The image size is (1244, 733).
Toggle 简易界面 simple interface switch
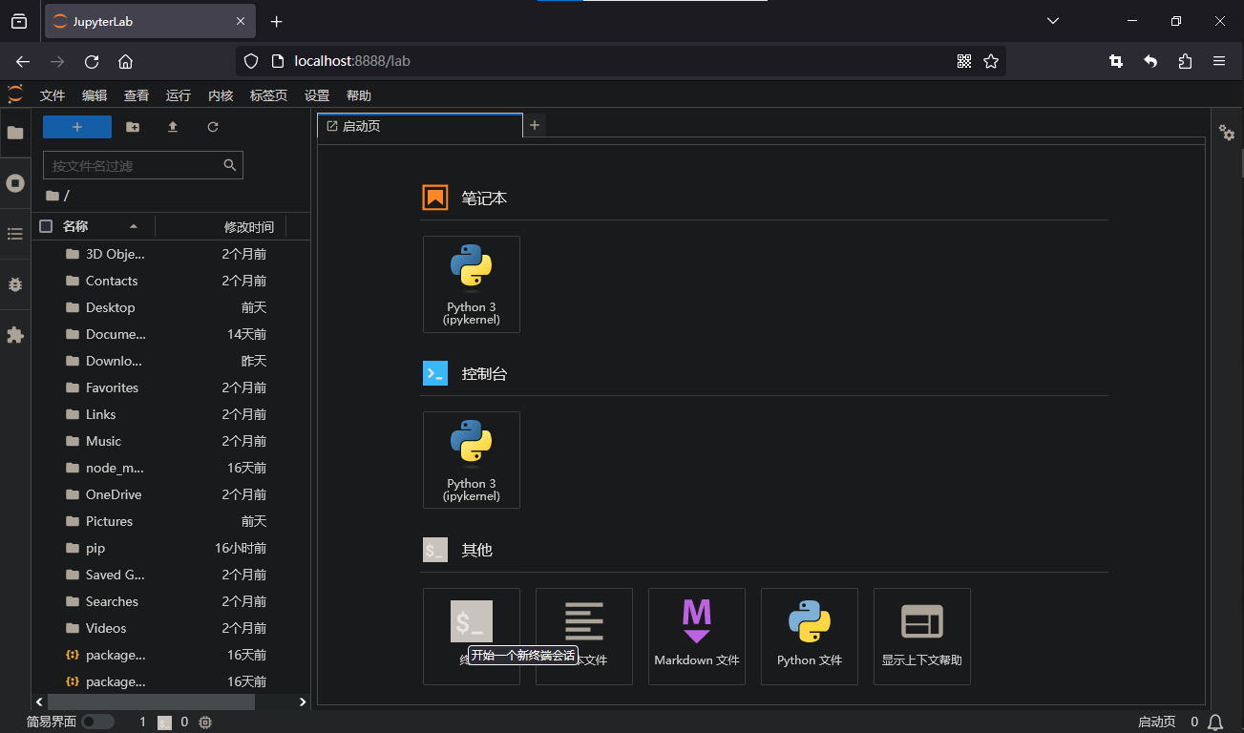pyautogui.click(x=97, y=723)
